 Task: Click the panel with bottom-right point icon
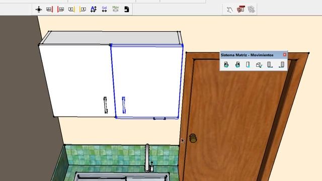pos(270,65)
